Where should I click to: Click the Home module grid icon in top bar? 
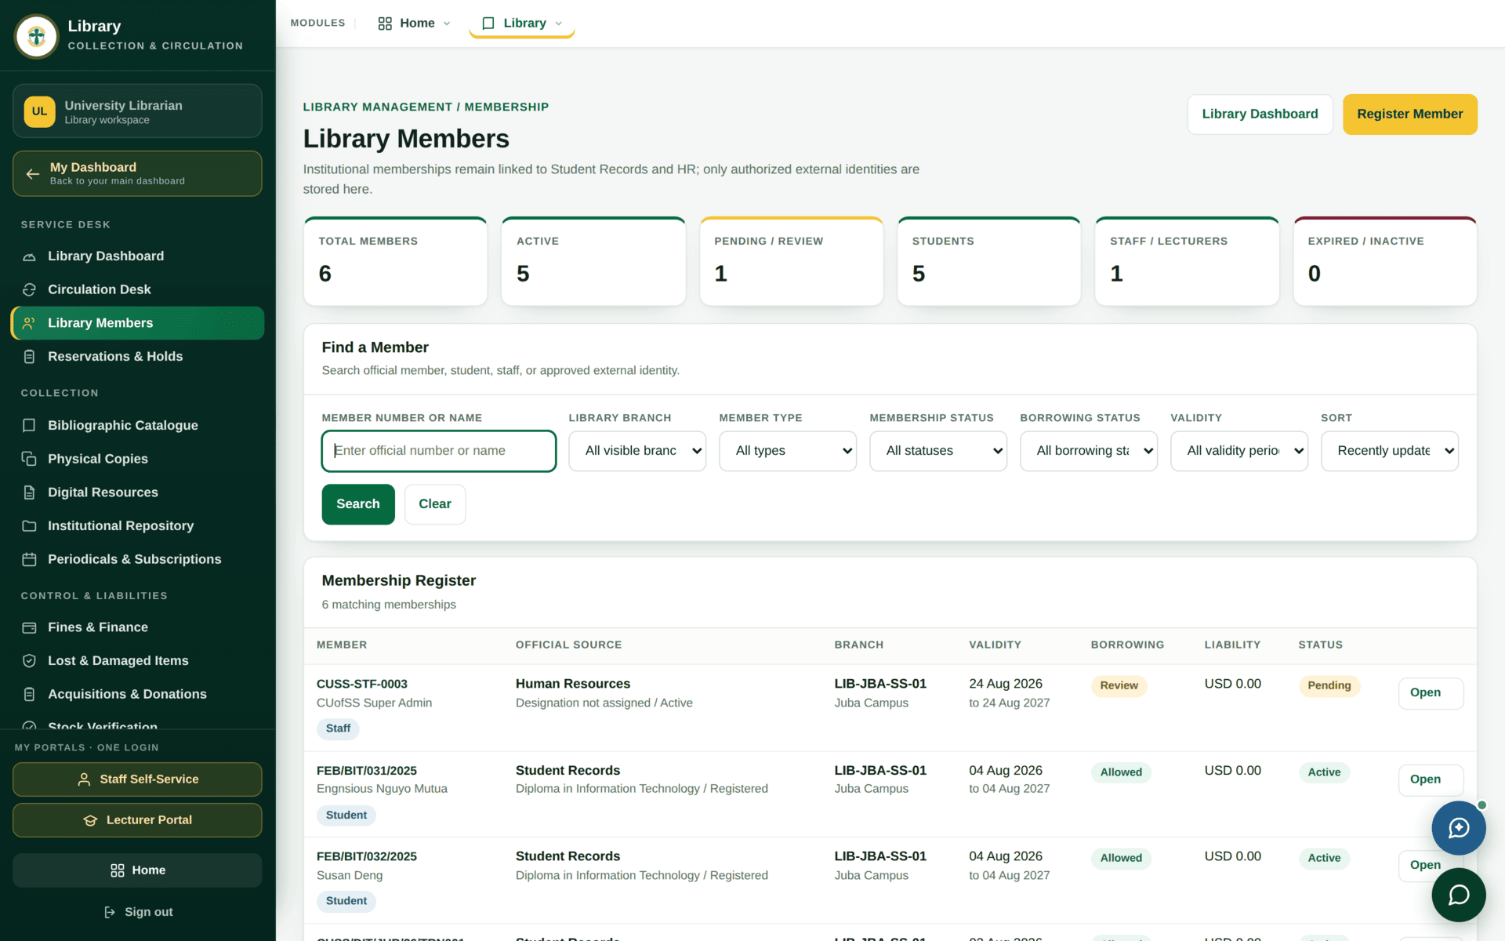click(x=385, y=24)
